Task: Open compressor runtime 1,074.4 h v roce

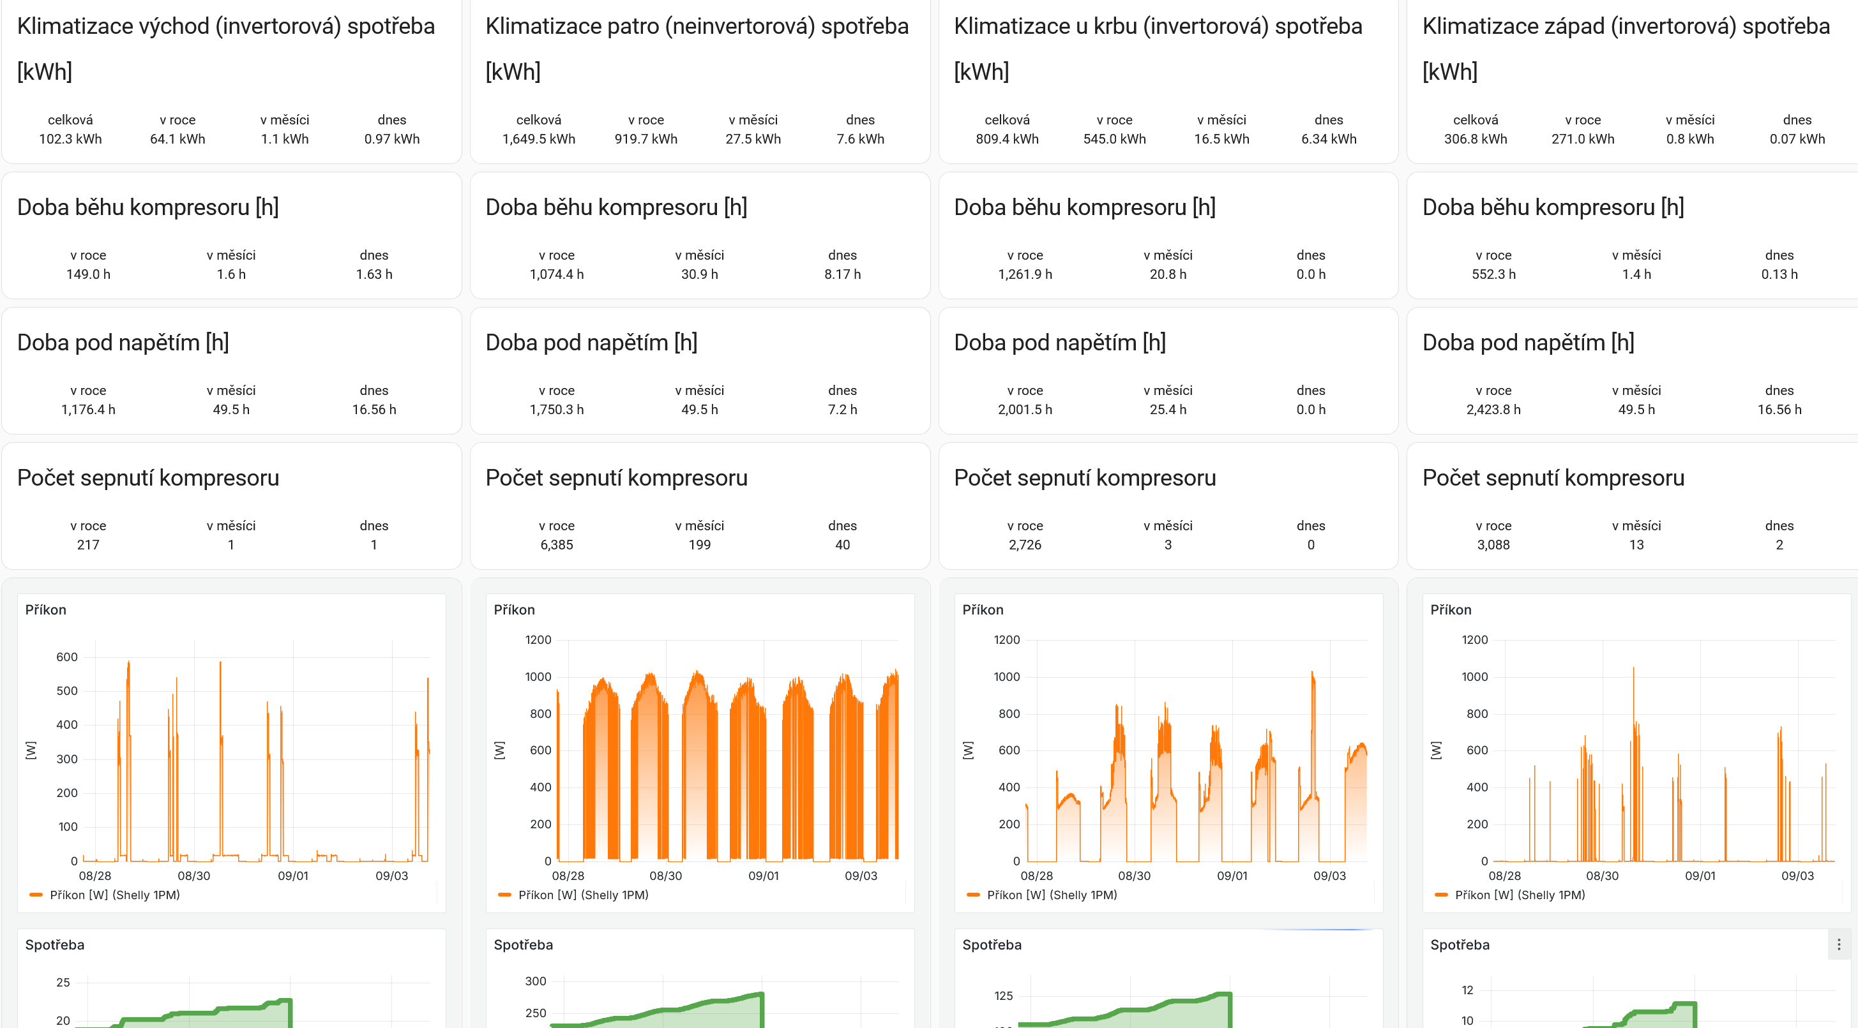Action: pos(556,274)
